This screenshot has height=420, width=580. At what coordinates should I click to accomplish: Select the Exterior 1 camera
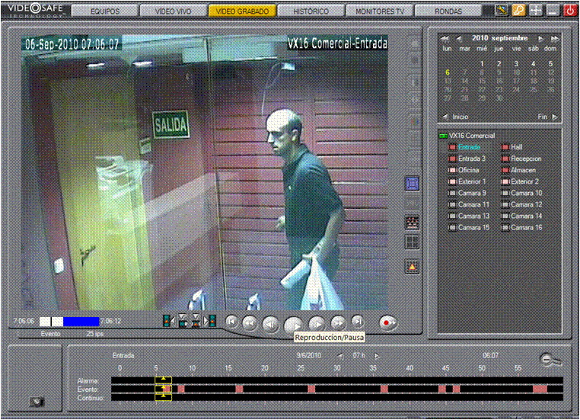coord(472,182)
